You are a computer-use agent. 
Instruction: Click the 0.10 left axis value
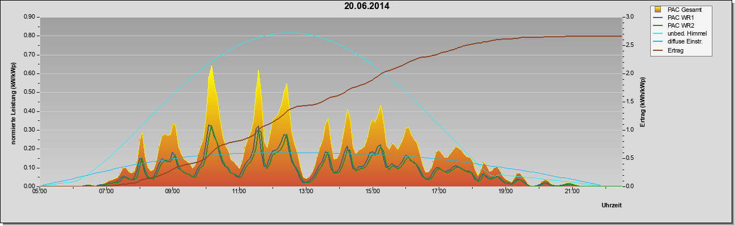pyautogui.click(x=29, y=167)
